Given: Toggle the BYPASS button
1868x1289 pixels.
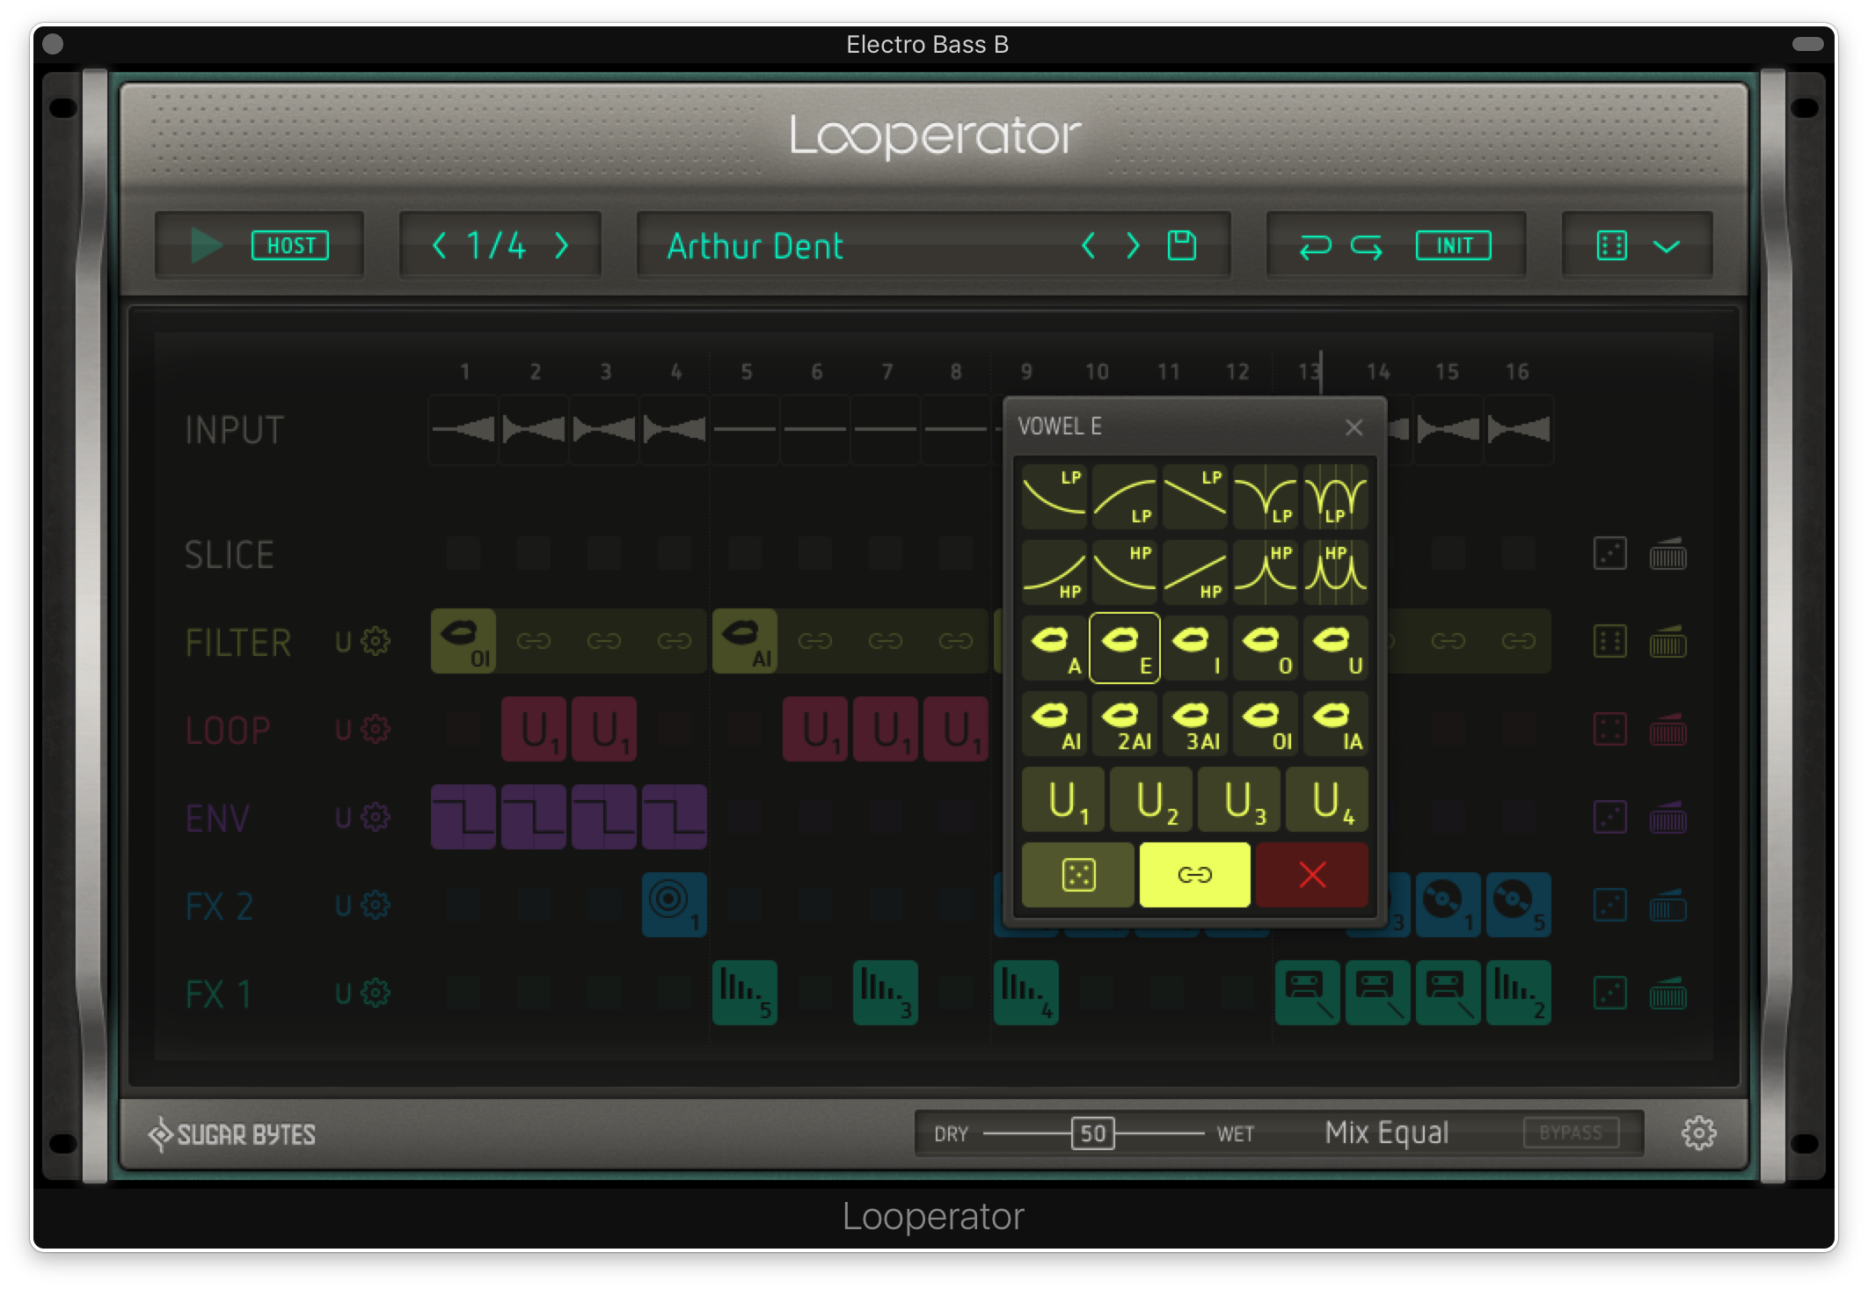Looking at the screenshot, I should coord(1571,1132).
